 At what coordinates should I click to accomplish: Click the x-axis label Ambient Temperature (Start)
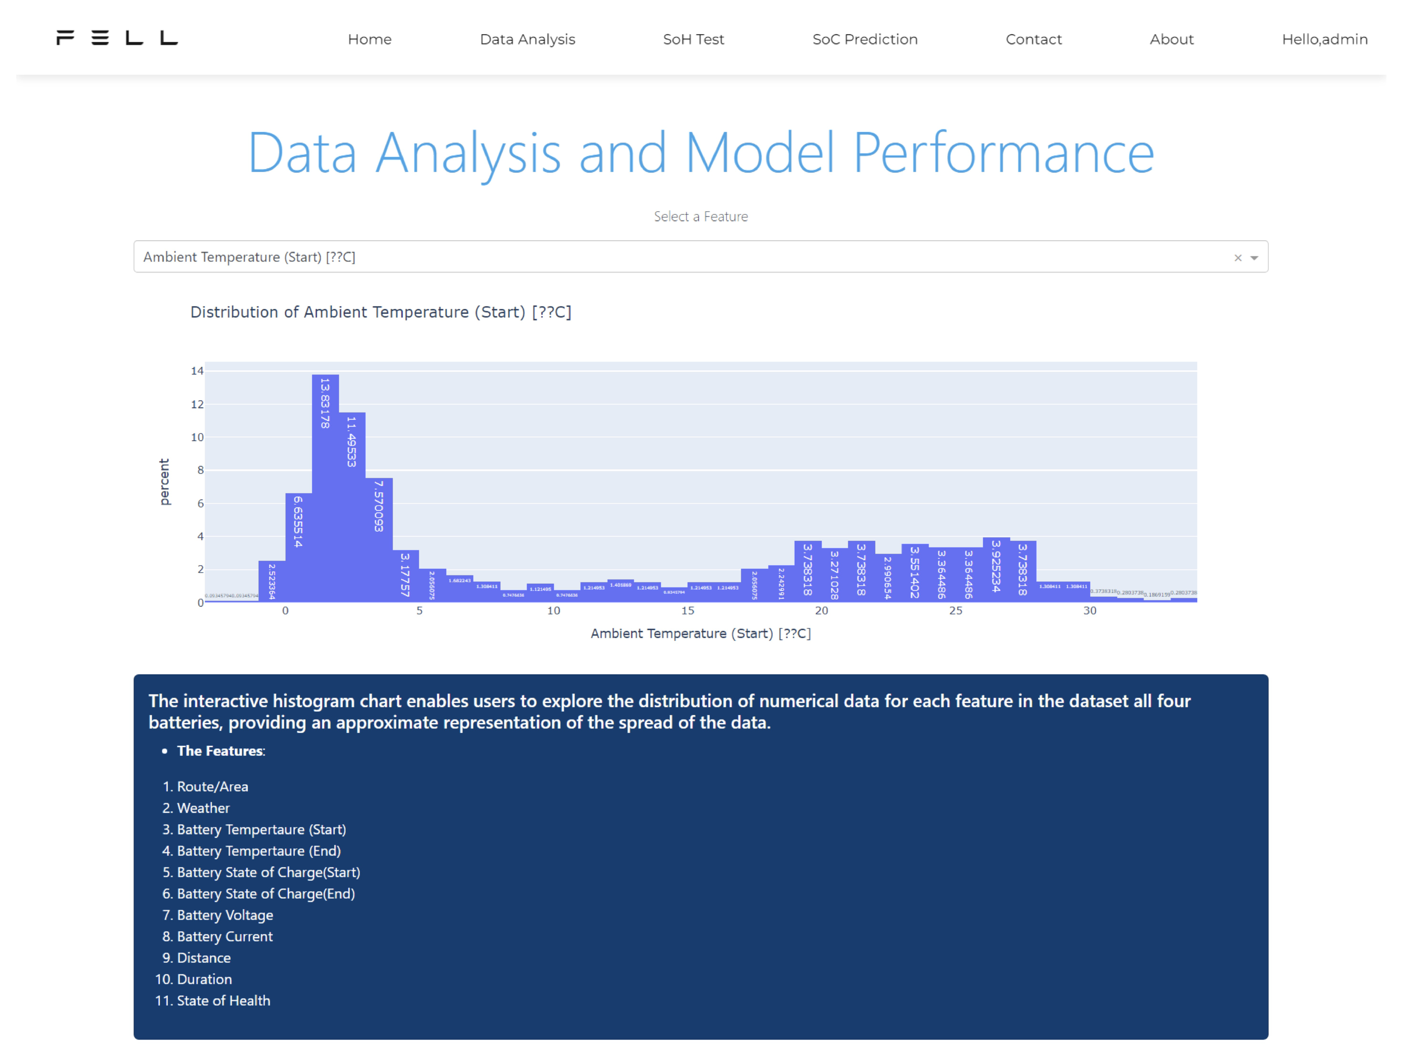pos(700,634)
